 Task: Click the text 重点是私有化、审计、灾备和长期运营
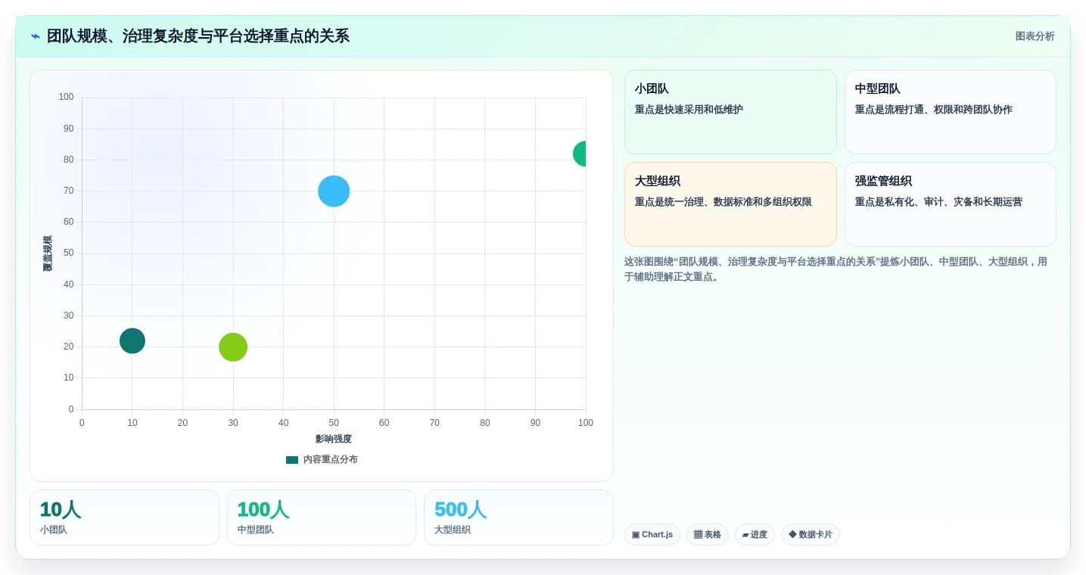938,202
